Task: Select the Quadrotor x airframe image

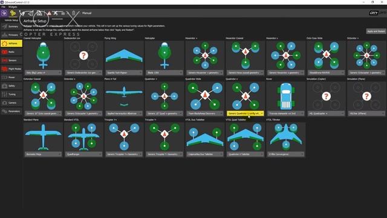Action: click(246, 96)
